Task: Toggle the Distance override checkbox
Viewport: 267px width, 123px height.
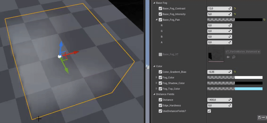Action: pyautogui.click(x=160, y=100)
